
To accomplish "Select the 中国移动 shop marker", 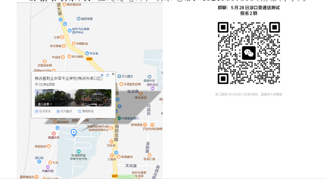I will pos(73,44).
